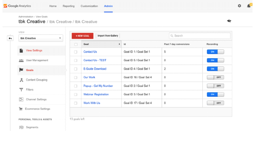Click the Segments icon

coord(21,127)
